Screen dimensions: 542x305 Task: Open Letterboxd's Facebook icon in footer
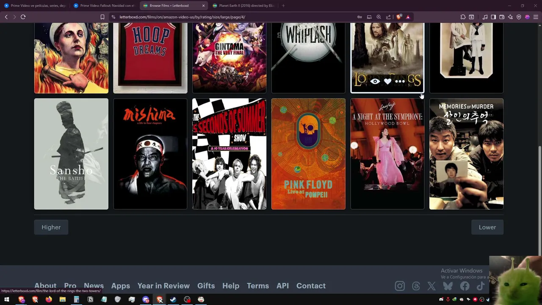[x=465, y=286]
